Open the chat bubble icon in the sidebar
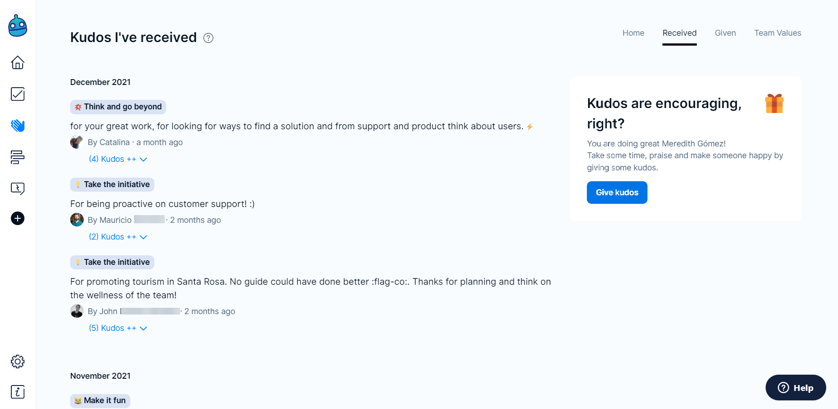Screen dimensions: 838x409 18,188
